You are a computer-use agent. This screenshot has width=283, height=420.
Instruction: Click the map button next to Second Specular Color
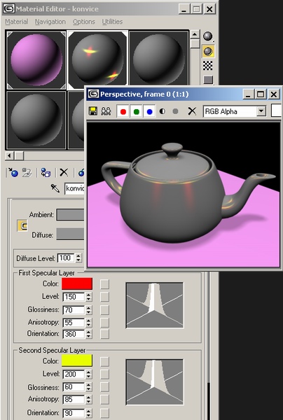[x=104, y=361]
